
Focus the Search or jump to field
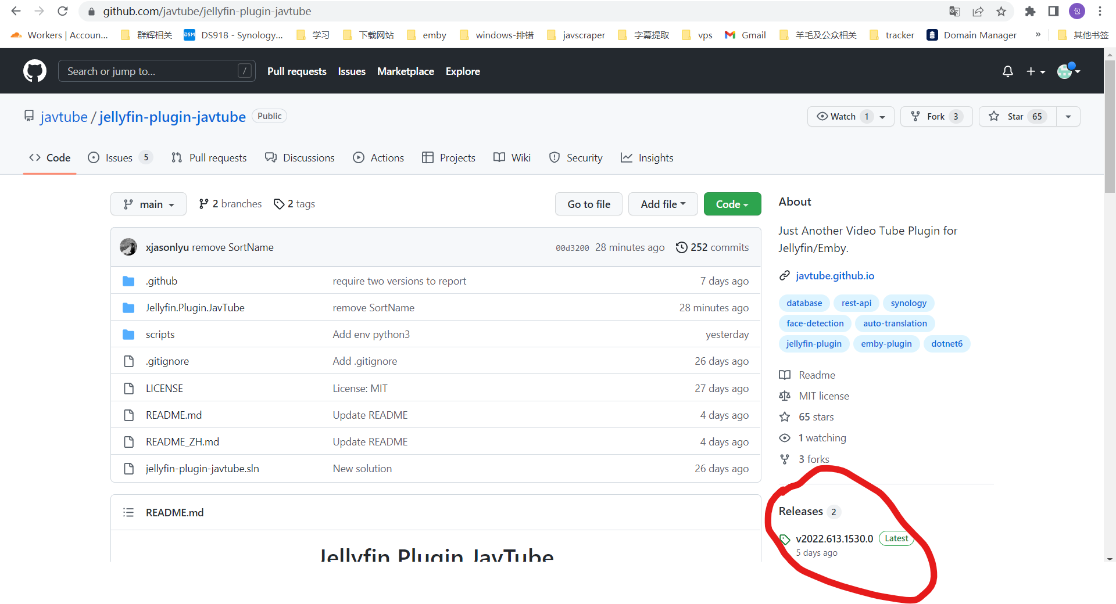coord(157,71)
